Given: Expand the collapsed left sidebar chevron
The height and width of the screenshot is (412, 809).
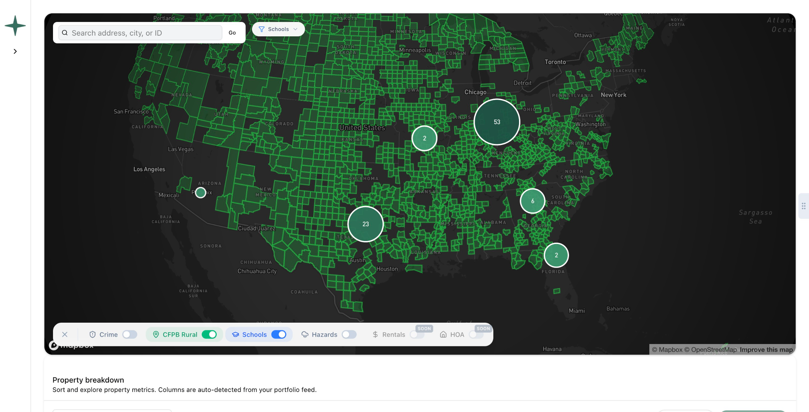Looking at the screenshot, I should 15,51.
